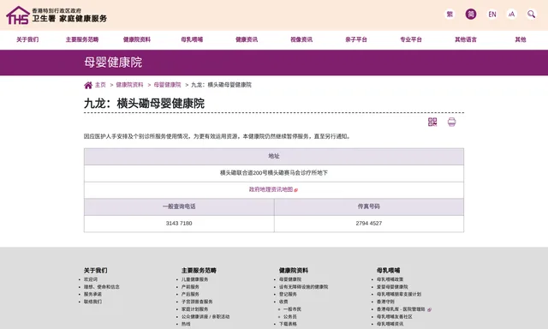Select Simplified Chinese (简) language button
The image size is (548, 329).
tap(471, 14)
